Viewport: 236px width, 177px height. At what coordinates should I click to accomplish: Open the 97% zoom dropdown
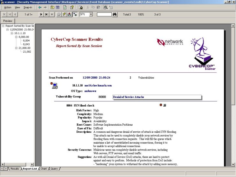tap(91, 14)
